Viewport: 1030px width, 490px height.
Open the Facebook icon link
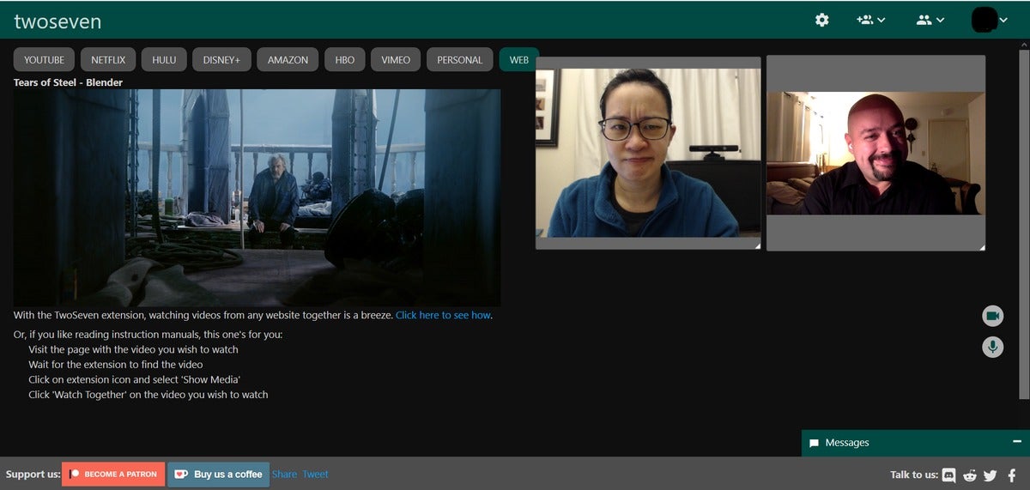point(1011,475)
